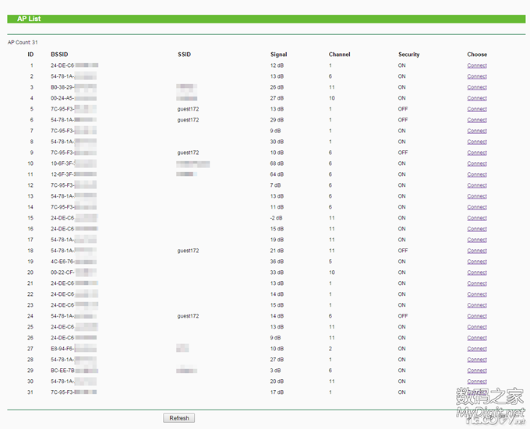Connect to the 68 dB signal AP
Screen dimensions: 530x429
pyautogui.click(x=477, y=164)
